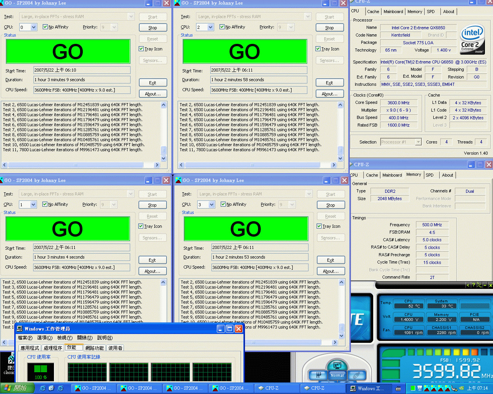493x394 pixels.
Task: Click the gear-shift icon beside the Normal button
Action: (x=319, y=375)
